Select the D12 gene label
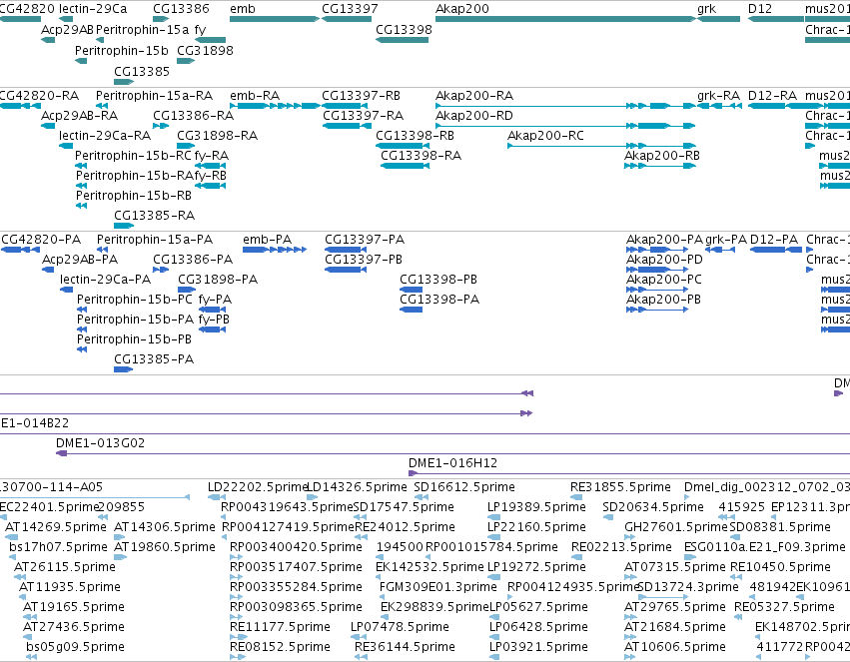This screenshot has height=662, width=850. click(759, 9)
